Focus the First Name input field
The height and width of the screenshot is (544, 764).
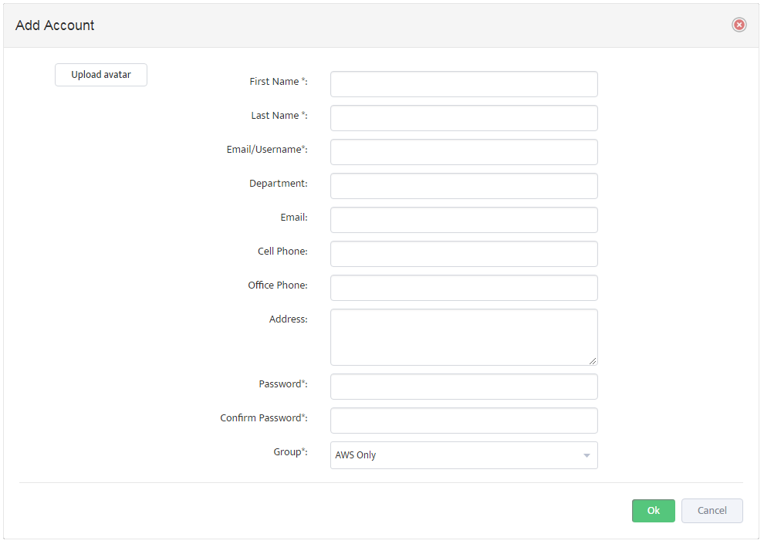tap(464, 84)
